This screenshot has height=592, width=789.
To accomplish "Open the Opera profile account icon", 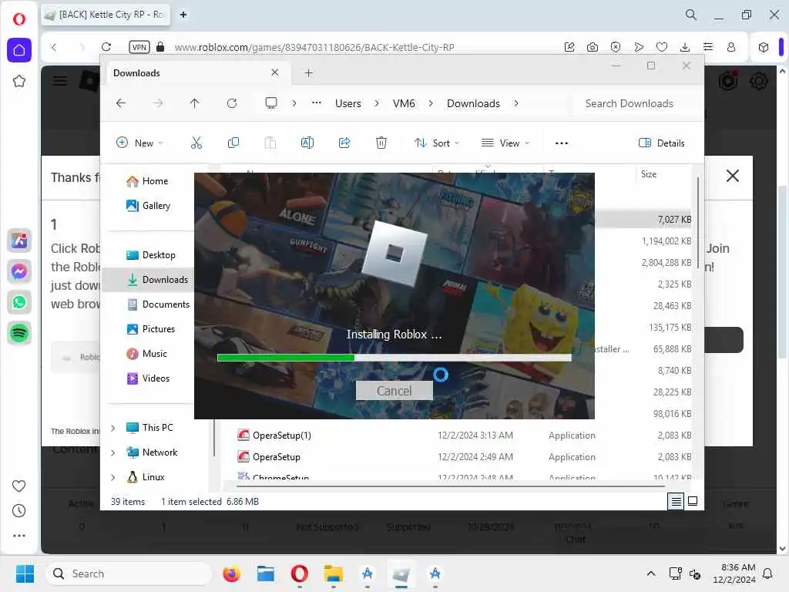I will 731,47.
